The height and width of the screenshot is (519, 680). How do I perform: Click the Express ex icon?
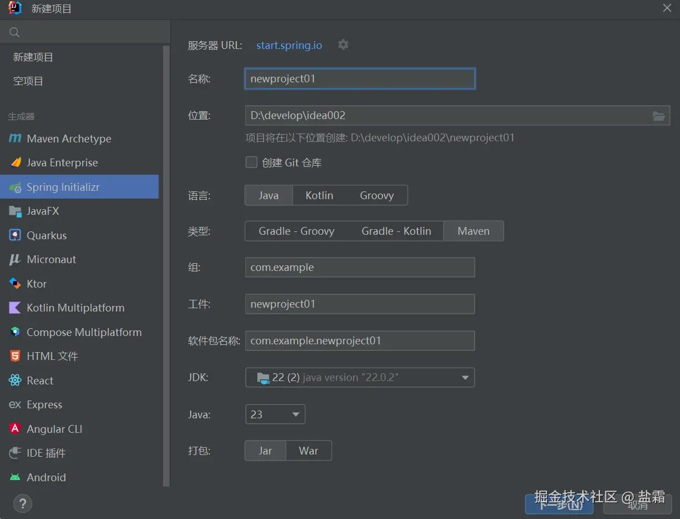click(x=15, y=404)
